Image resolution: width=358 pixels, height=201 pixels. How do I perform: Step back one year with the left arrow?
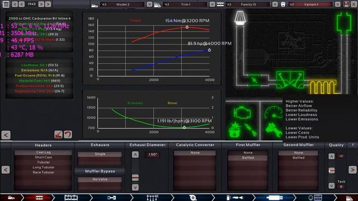[22, 4]
